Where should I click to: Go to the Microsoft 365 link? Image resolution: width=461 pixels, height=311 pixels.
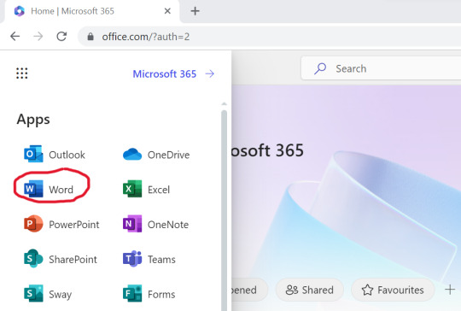[173, 73]
